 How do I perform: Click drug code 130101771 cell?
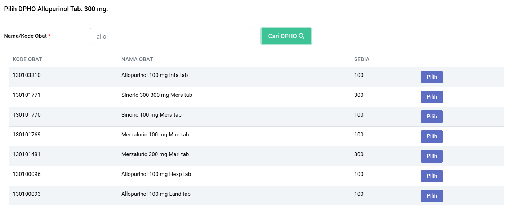click(27, 95)
